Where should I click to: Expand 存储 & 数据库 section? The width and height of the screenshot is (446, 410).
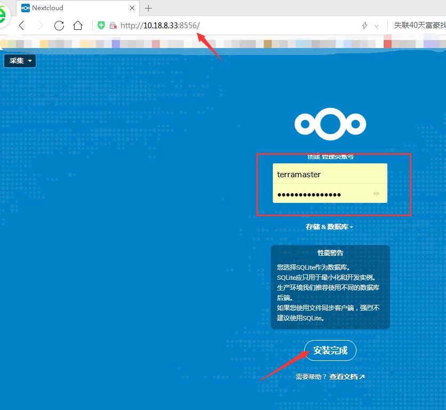point(329,227)
